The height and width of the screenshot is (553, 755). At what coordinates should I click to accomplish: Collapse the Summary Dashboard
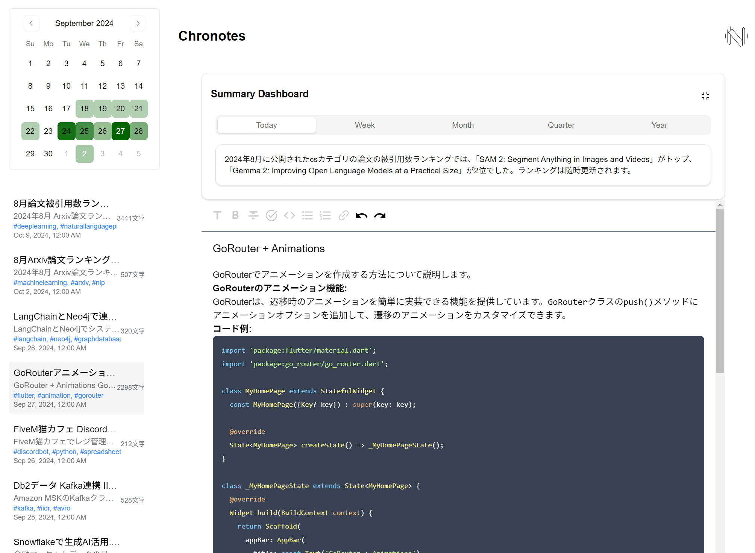coord(705,96)
